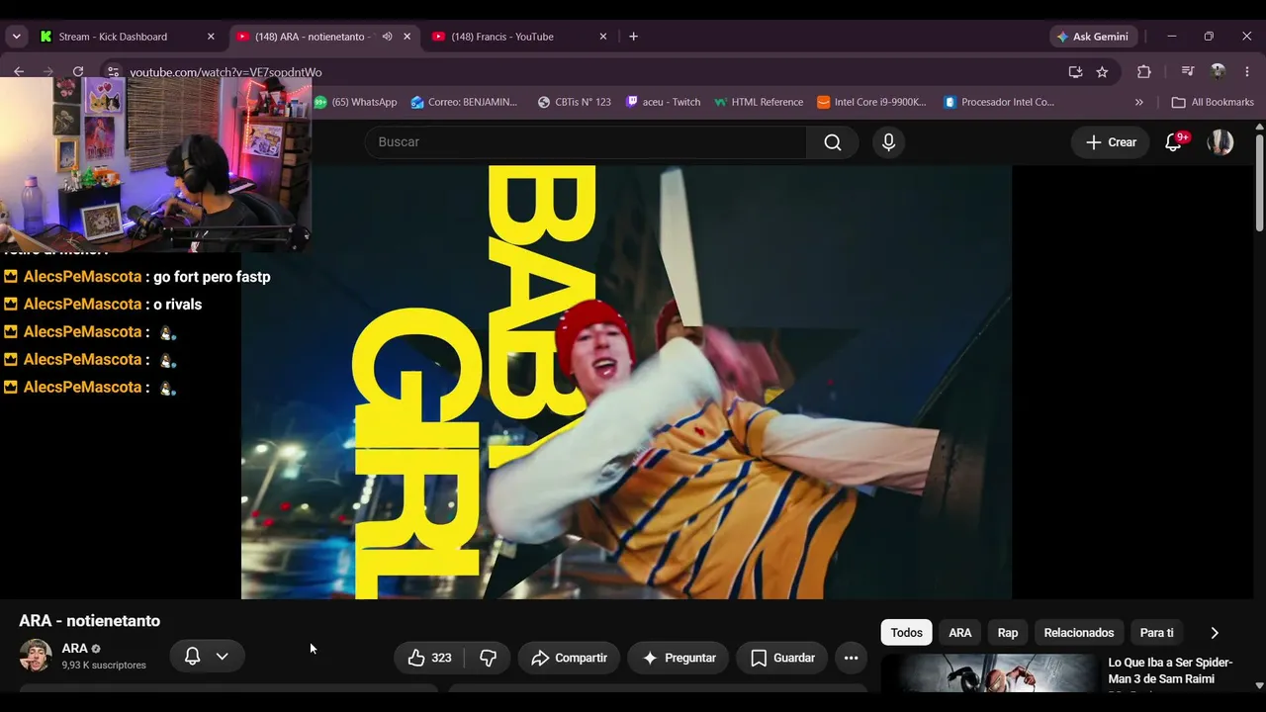Like the video with 323 likes
The height and width of the screenshot is (712, 1266).
click(x=429, y=658)
